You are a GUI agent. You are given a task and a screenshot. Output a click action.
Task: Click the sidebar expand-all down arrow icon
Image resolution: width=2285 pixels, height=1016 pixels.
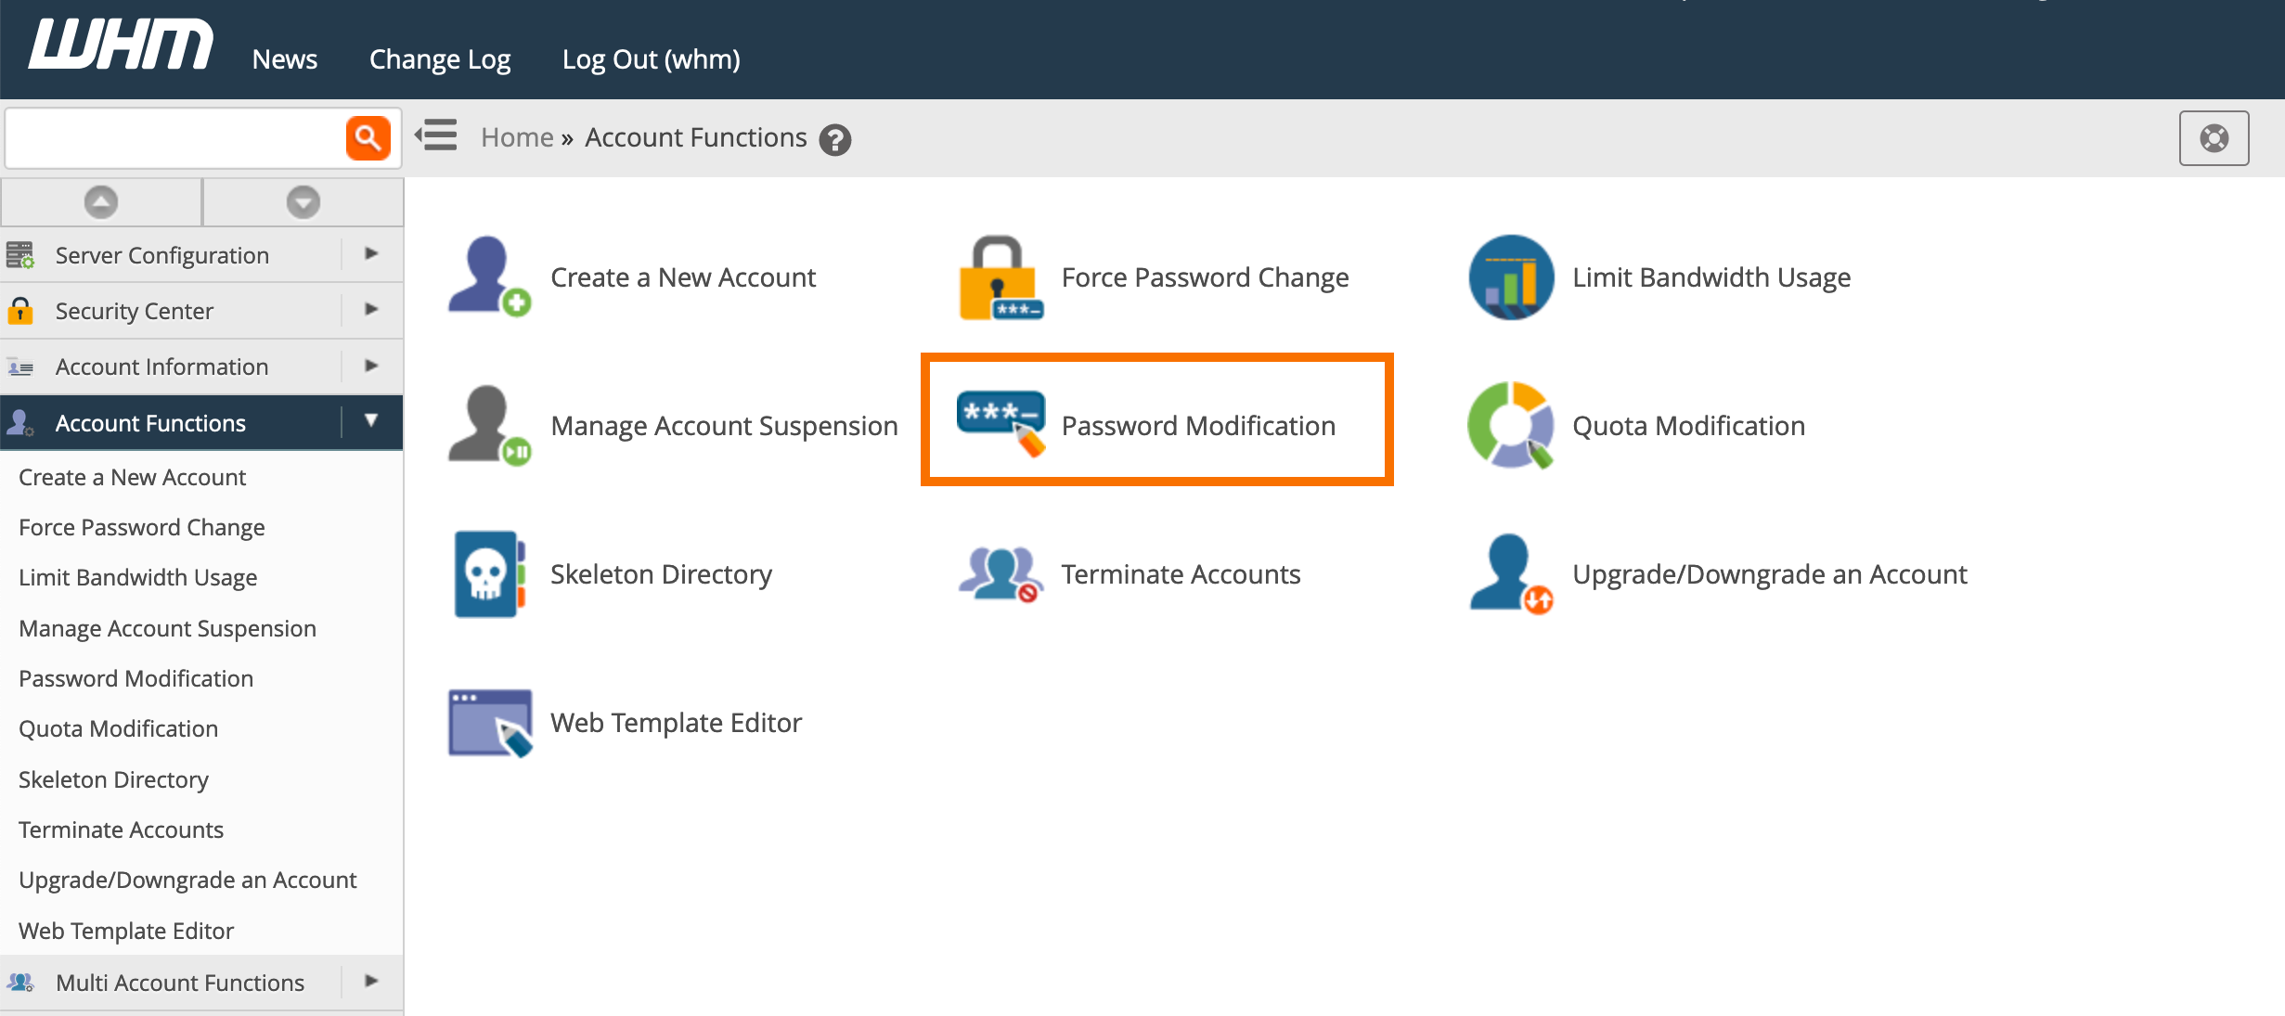(303, 202)
